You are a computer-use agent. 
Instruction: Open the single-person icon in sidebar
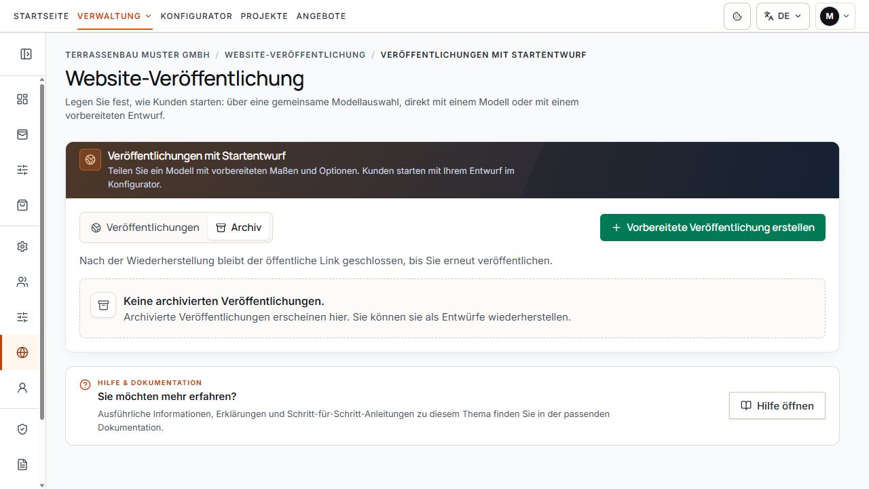click(22, 388)
